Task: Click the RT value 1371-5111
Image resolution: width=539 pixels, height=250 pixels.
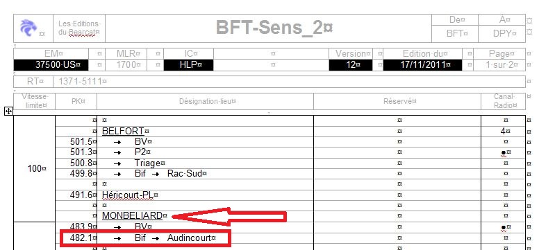Action: click(80, 81)
